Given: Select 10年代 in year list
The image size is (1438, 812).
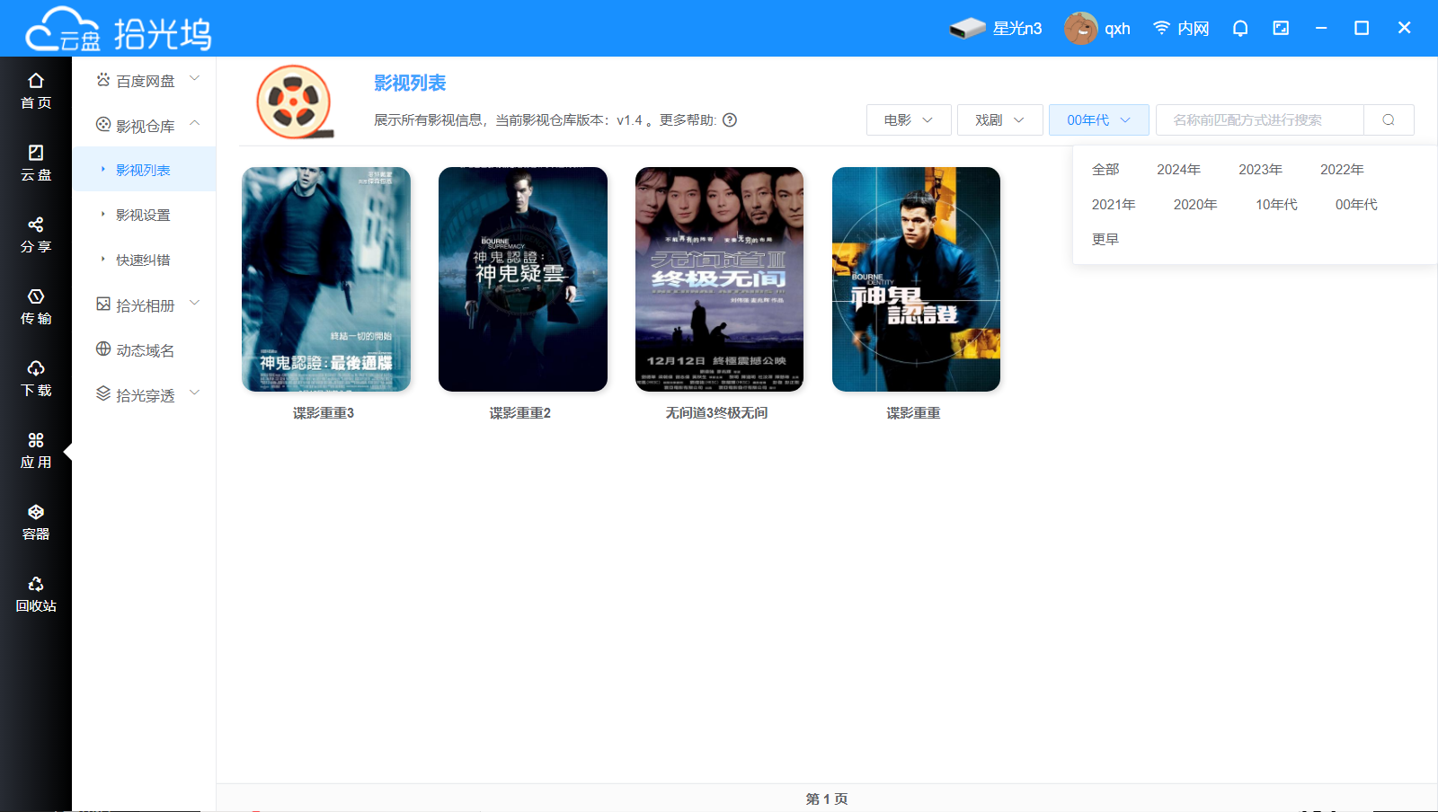Looking at the screenshot, I should point(1276,205).
